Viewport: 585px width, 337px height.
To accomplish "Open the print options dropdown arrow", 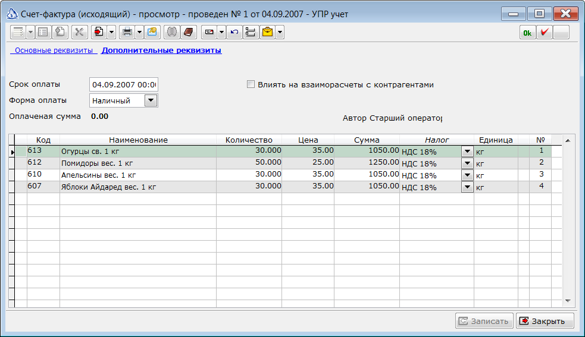I will tap(139, 32).
